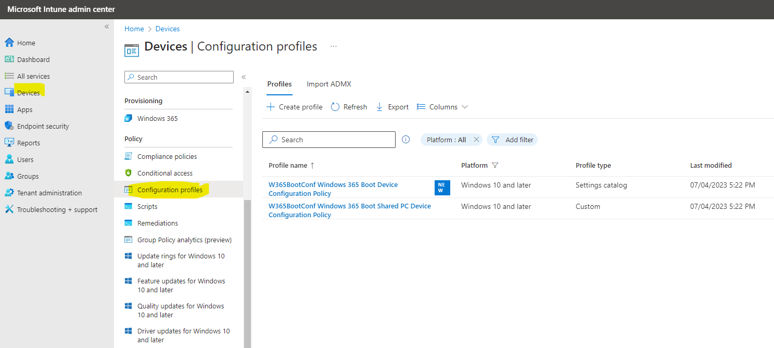
Task: Open Troubleshooting + support wrench icon
Action: tap(9, 209)
